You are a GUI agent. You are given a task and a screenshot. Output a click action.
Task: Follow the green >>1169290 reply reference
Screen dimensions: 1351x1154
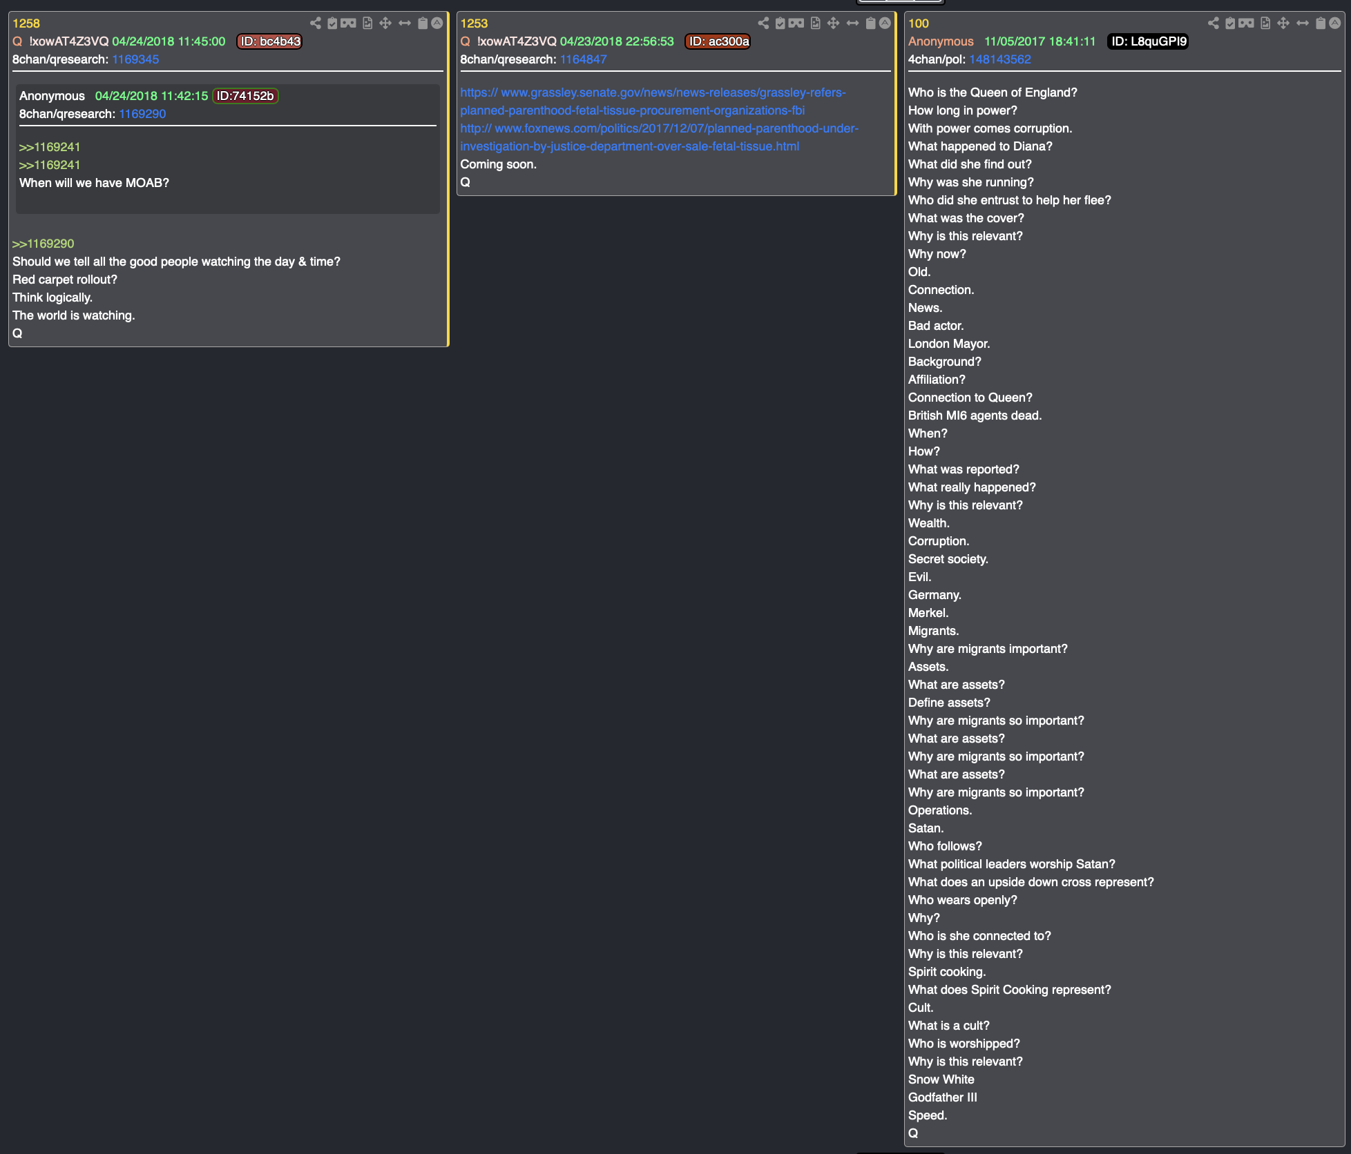(x=43, y=244)
